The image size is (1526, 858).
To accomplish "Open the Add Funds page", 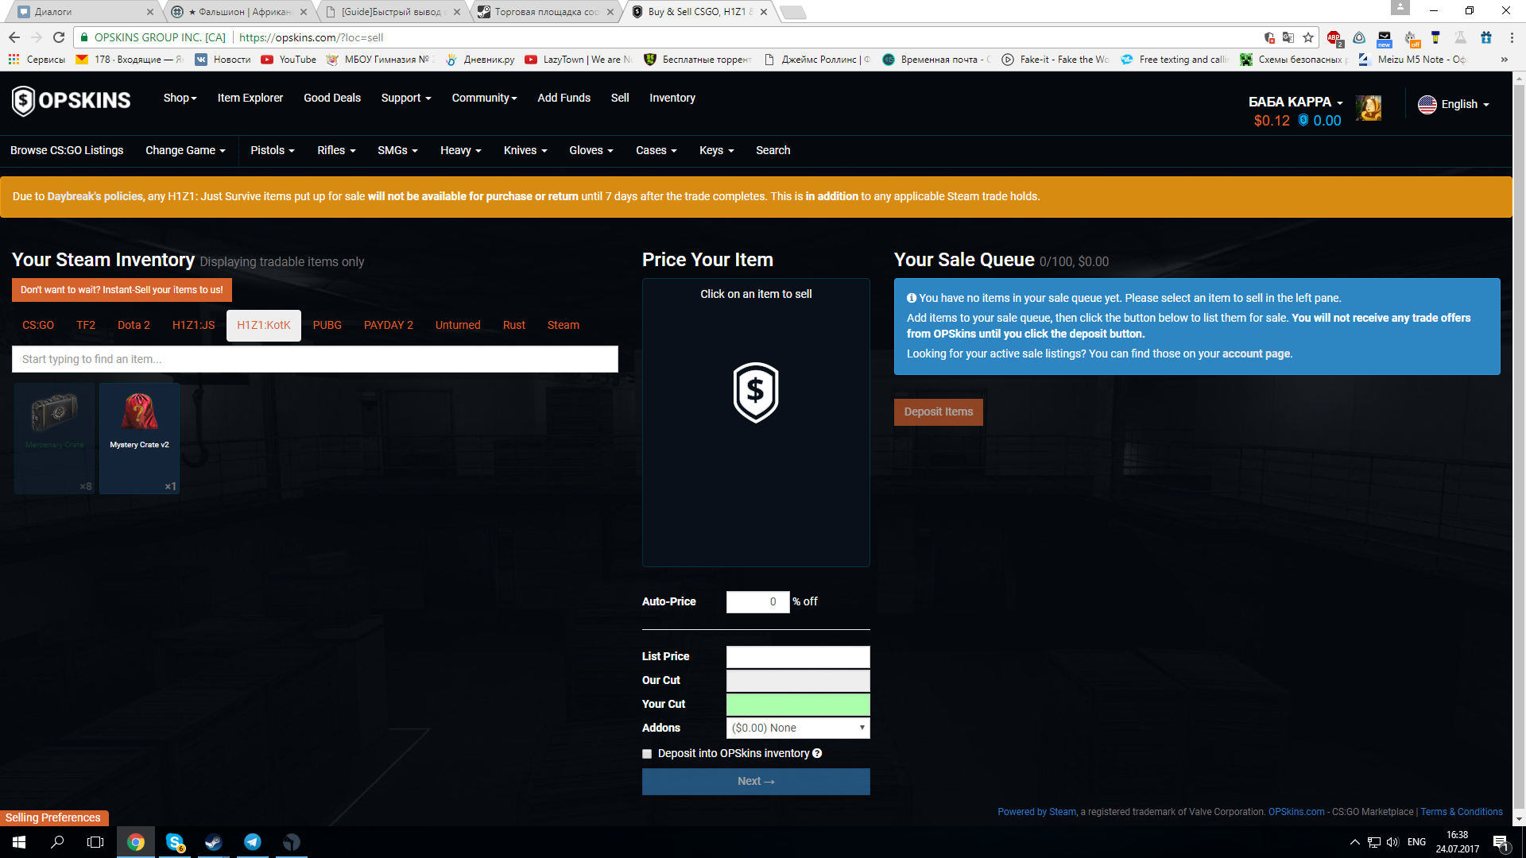I will [x=564, y=98].
